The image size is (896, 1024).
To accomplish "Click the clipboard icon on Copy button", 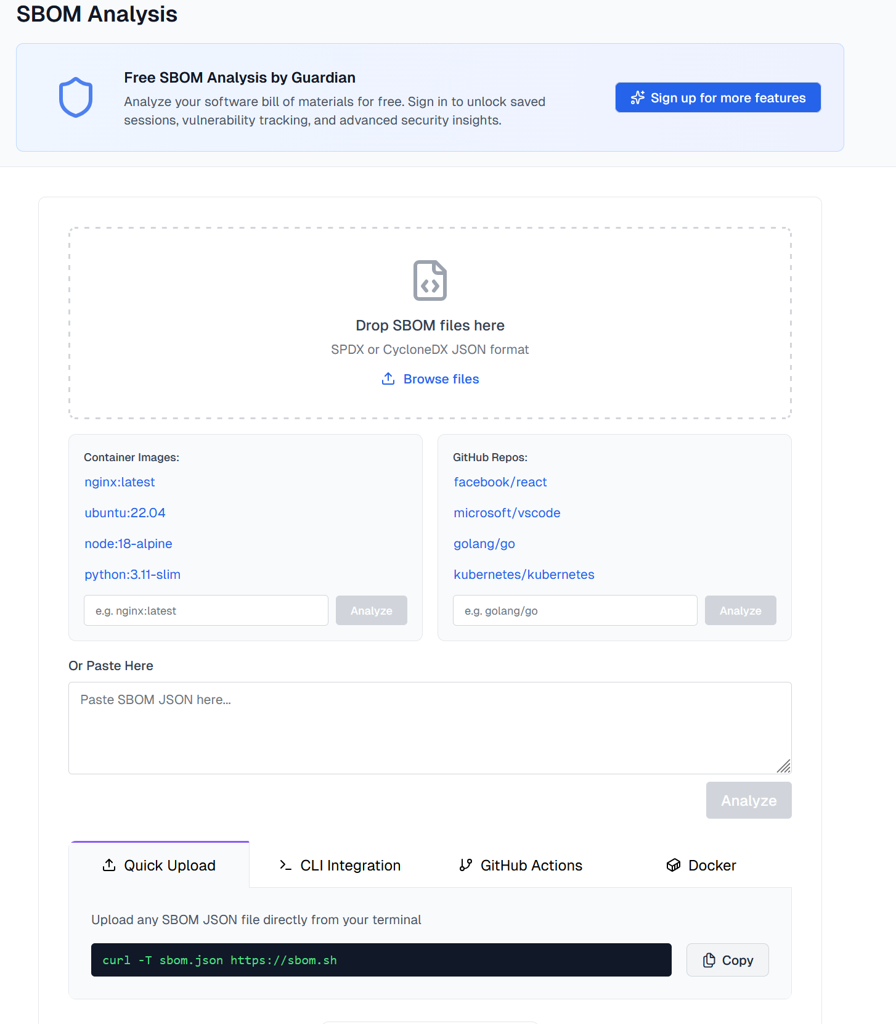I will [709, 960].
